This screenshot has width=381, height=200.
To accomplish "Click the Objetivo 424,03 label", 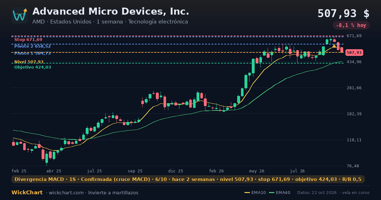I will point(32,67).
